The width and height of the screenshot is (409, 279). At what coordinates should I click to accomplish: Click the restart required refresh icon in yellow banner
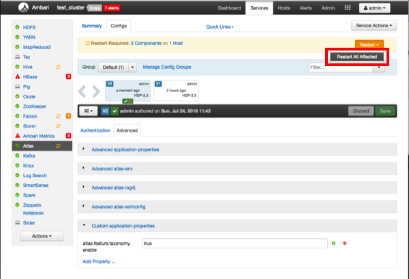(x=88, y=44)
